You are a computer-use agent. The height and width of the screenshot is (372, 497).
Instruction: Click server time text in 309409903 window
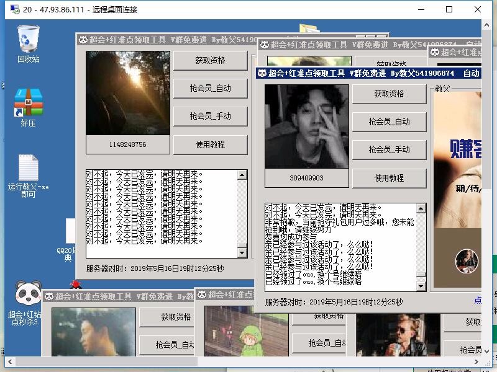334,302
